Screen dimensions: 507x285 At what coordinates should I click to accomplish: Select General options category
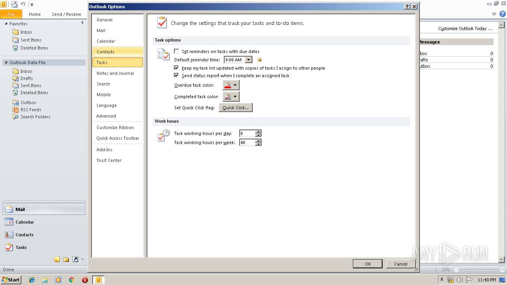[118, 20]
